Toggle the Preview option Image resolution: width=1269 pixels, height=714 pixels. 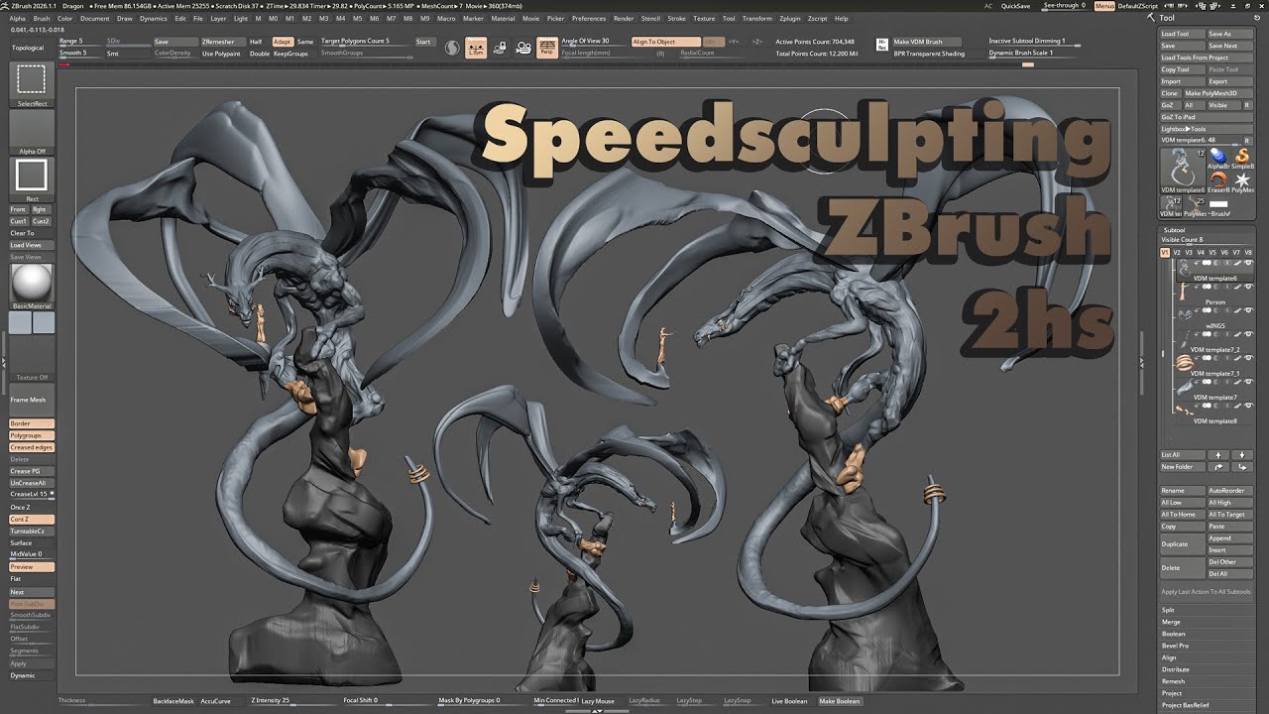tap(32, 566)
